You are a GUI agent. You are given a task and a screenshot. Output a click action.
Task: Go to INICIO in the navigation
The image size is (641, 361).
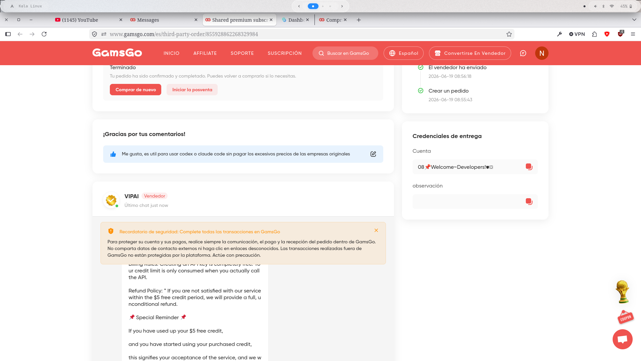(172, 53)
